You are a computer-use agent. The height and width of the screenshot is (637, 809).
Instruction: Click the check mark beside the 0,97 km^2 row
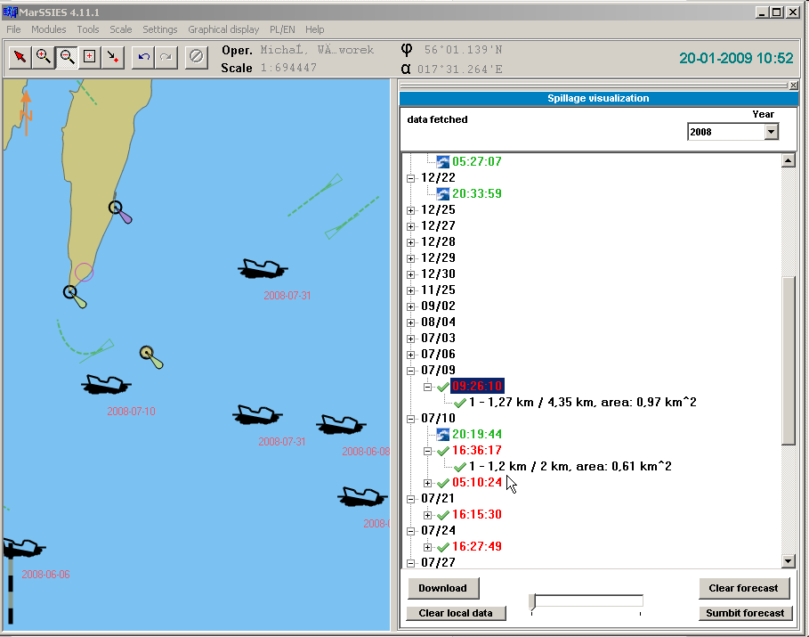[x=460, y=403]
